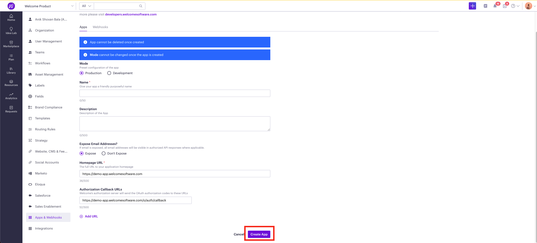Click the Routing Rules icon
The image size is (537, 243).
pyautogui.click(x=30, y=129)
